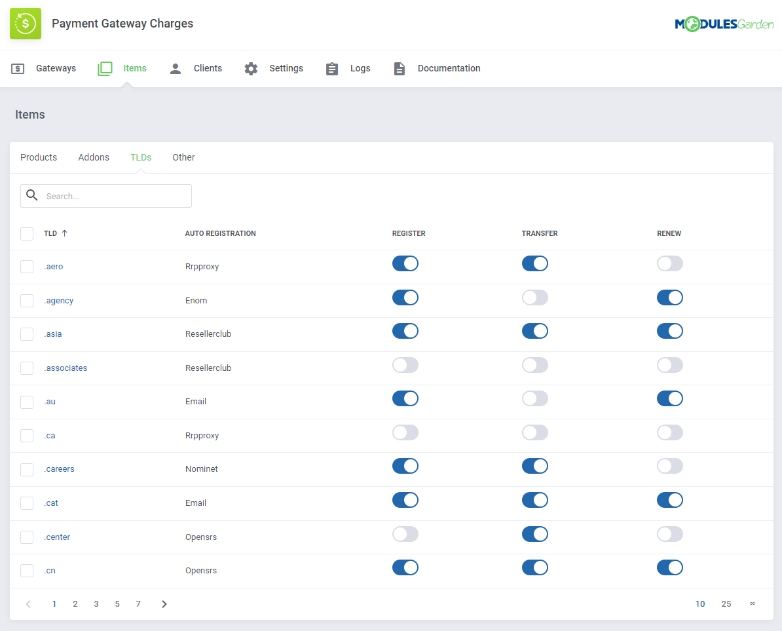The height and width of the screenshot is (631, 782).
Task: Click the Items stacked-squares icon
Action: coord(105,68)
